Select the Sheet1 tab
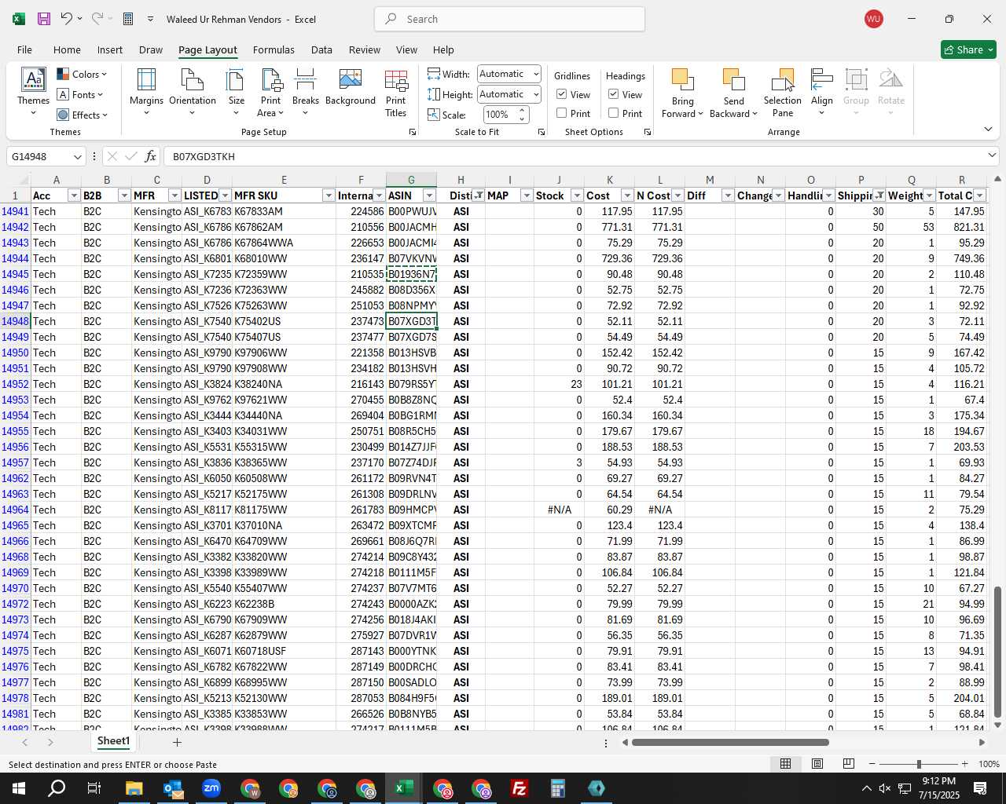The height and width of the screenshot is (804, 1006). pyautogui.click(x=113, y=741)
